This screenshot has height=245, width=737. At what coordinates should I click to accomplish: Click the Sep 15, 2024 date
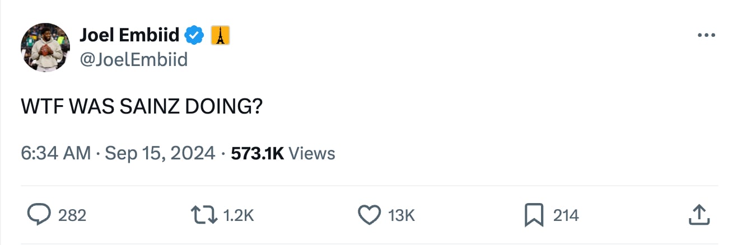pos(160,153)
